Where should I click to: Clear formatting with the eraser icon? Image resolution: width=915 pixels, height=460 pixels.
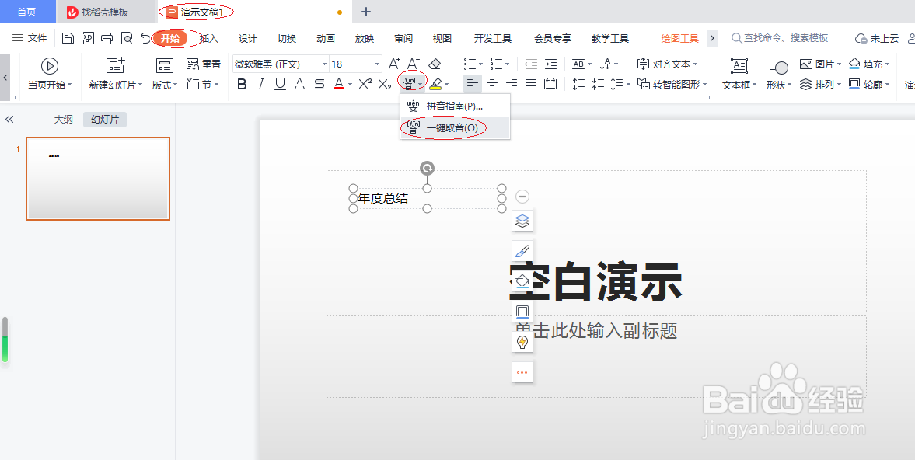click(435, 64)
